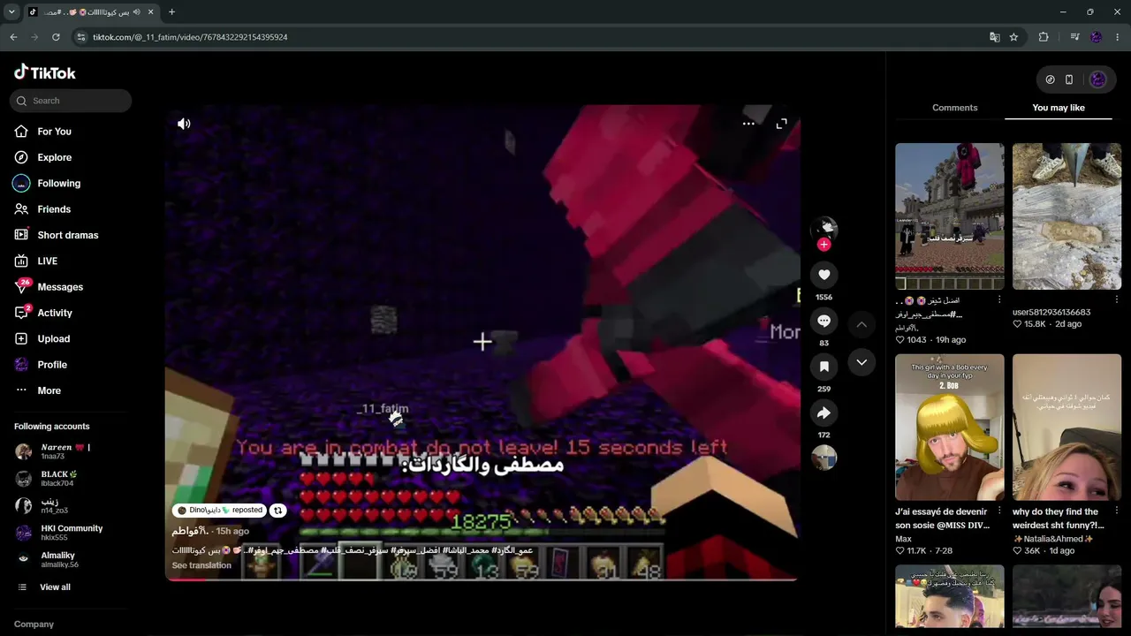Click the repost arrows icon

point(277,511)
